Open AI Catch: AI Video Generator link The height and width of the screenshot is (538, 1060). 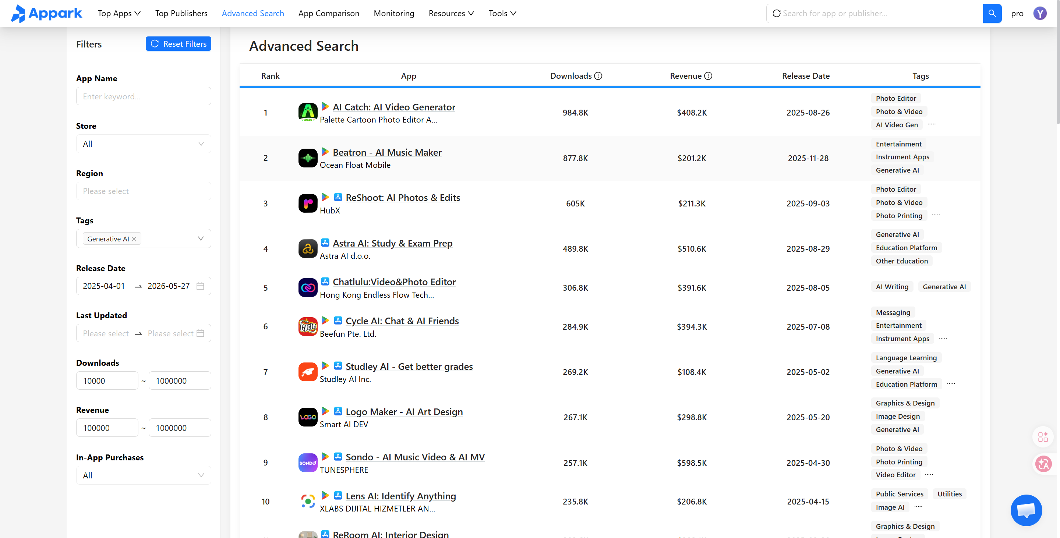[394, 107]
